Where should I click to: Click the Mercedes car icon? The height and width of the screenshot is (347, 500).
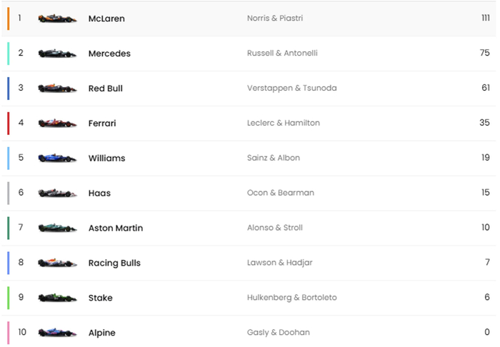click(57, 54)
